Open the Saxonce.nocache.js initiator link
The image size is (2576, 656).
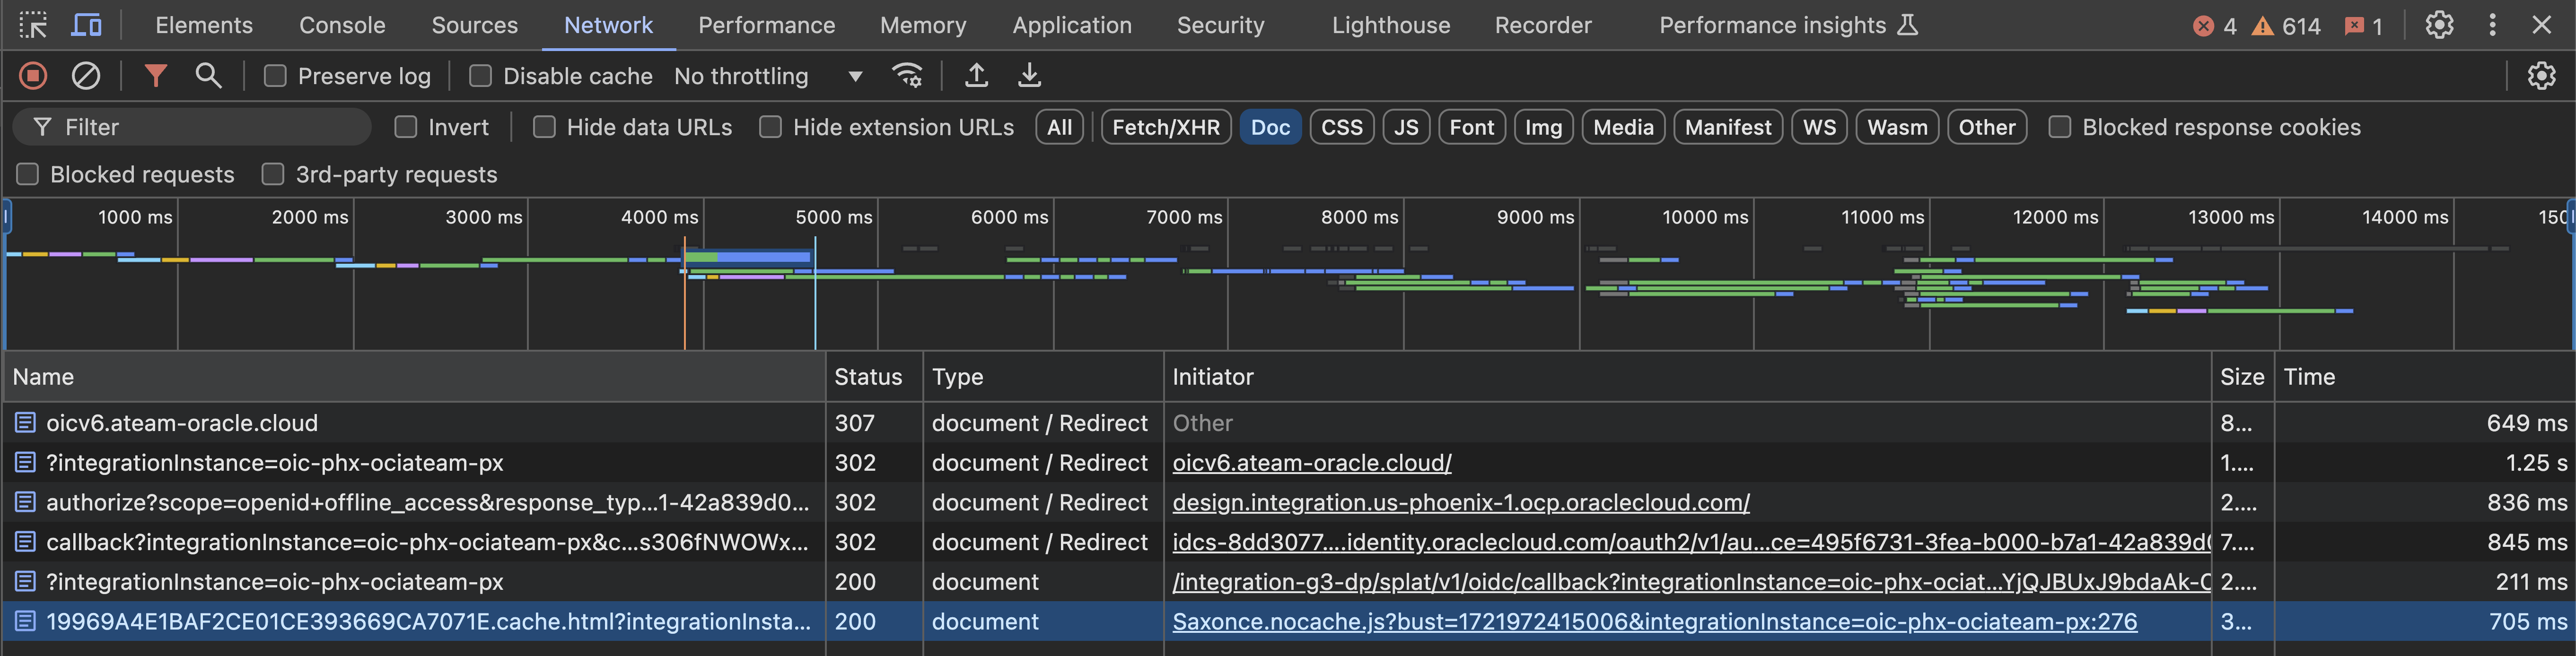pyautogui.click(x=1654, y=622)
